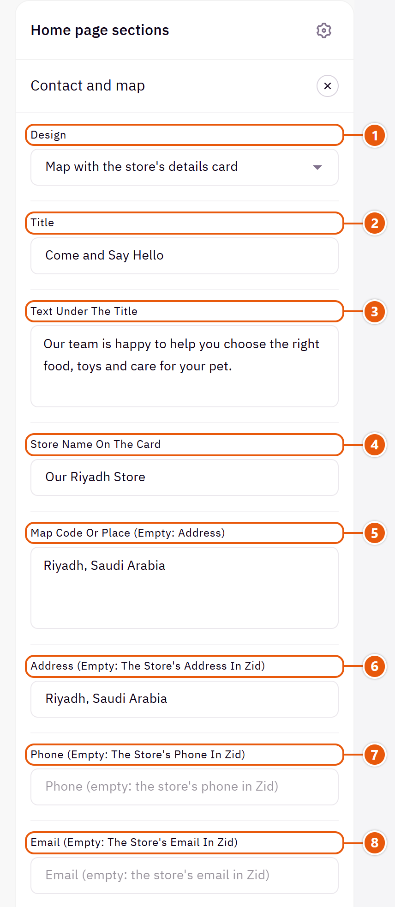The image size is (395, 907).
Task: Focus the Title field 'Come and Say Hello'
Action: click(185, 256)
